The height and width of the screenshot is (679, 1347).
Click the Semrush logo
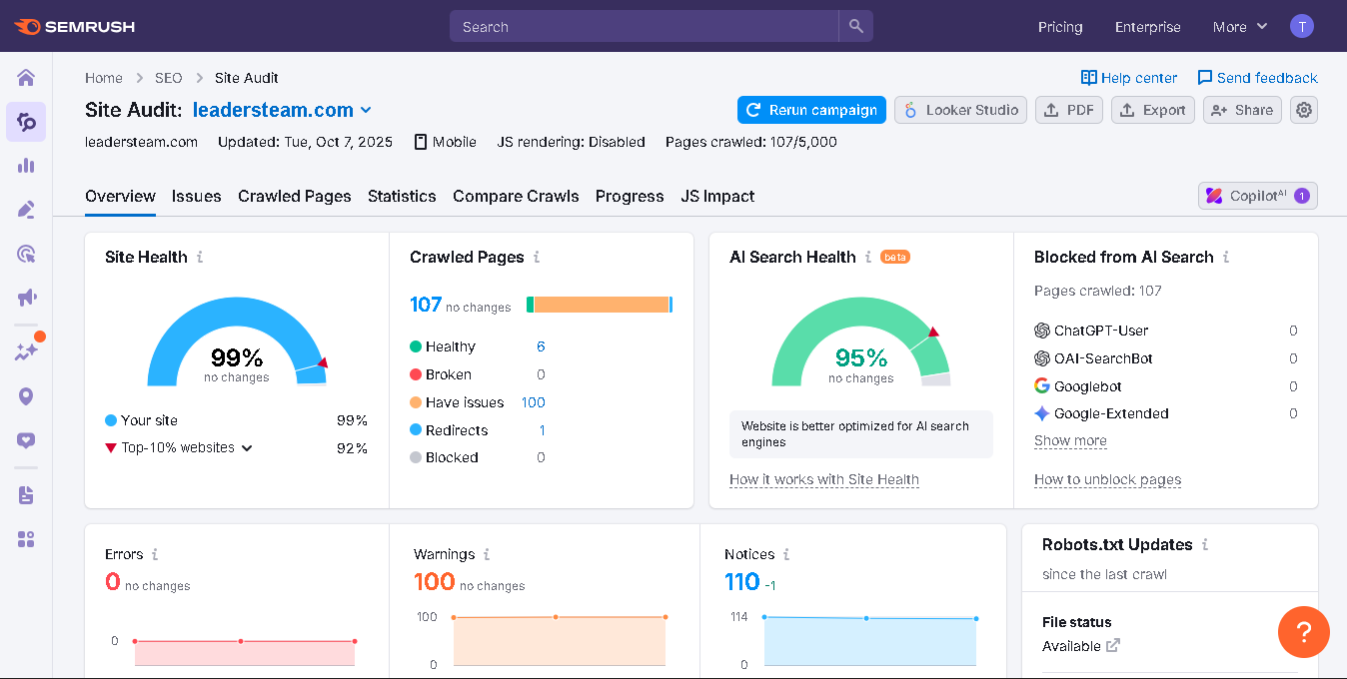[x=75, y=27]
